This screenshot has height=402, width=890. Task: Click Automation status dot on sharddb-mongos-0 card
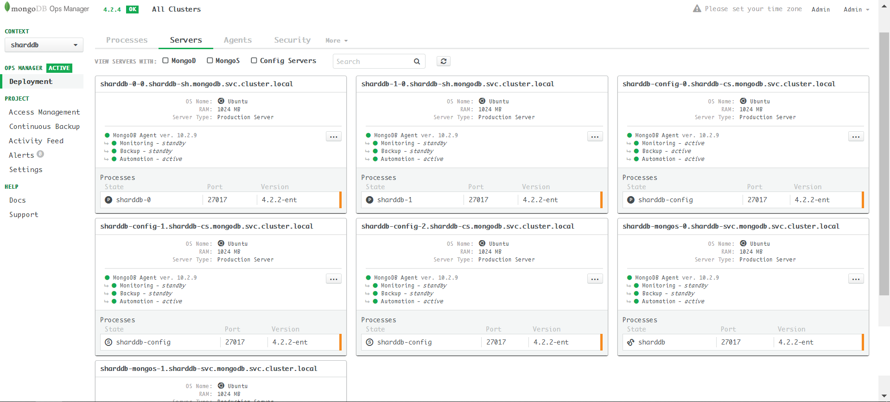tap(636, 301)
